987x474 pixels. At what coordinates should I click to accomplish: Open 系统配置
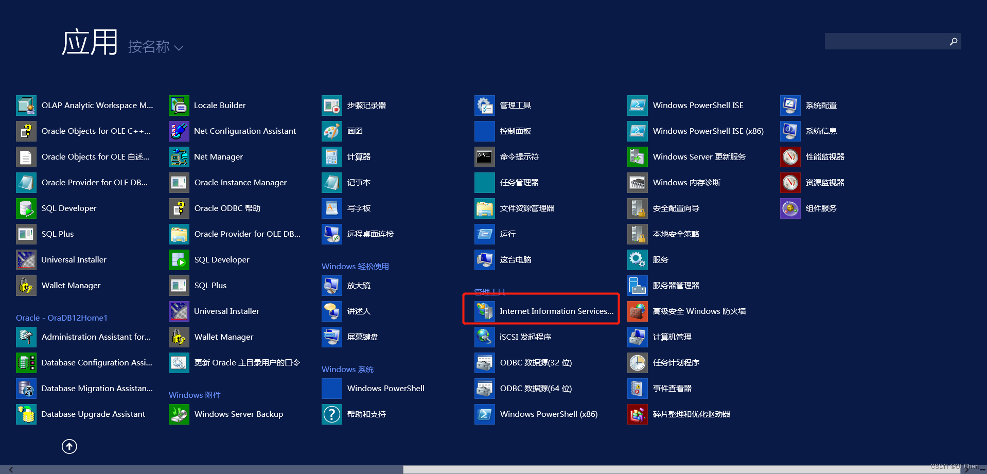809,106
